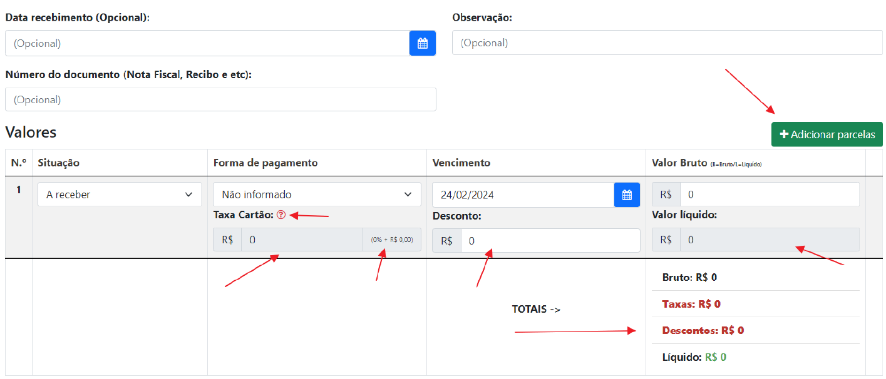Click the Vencimento column header

tap(461, 163)
